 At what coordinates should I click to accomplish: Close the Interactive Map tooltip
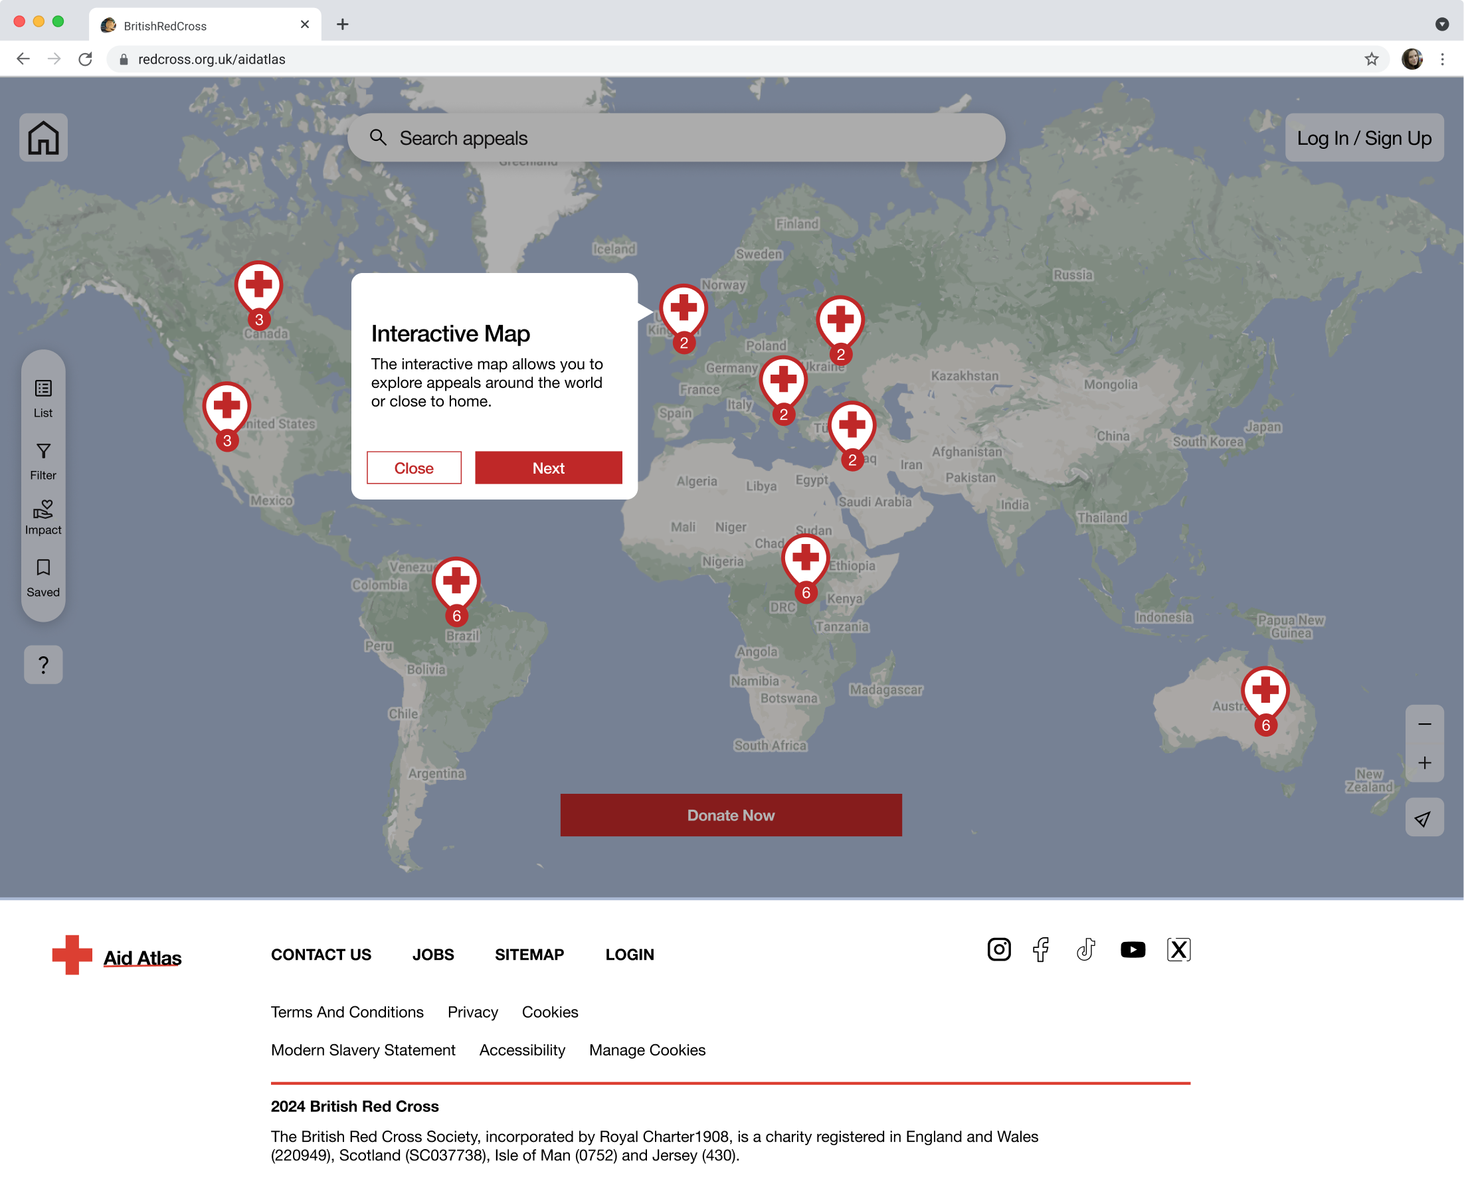pyautogui.click(x=414, y=468)
